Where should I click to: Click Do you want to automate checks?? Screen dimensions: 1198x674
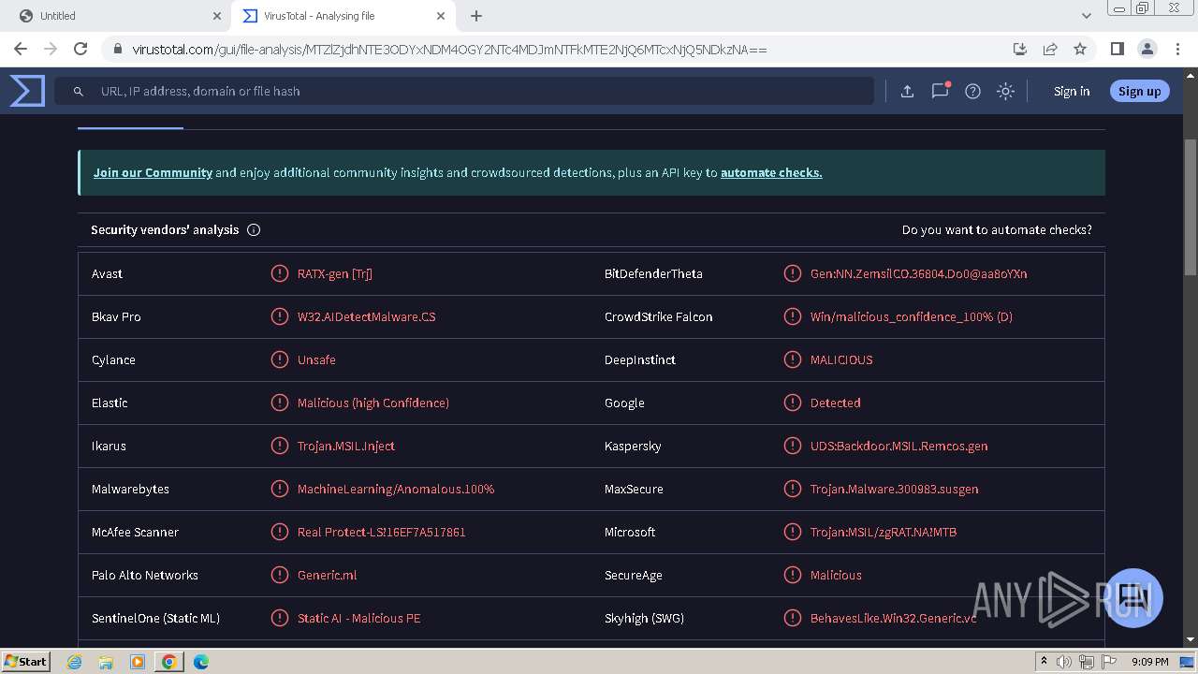[997, 229]
